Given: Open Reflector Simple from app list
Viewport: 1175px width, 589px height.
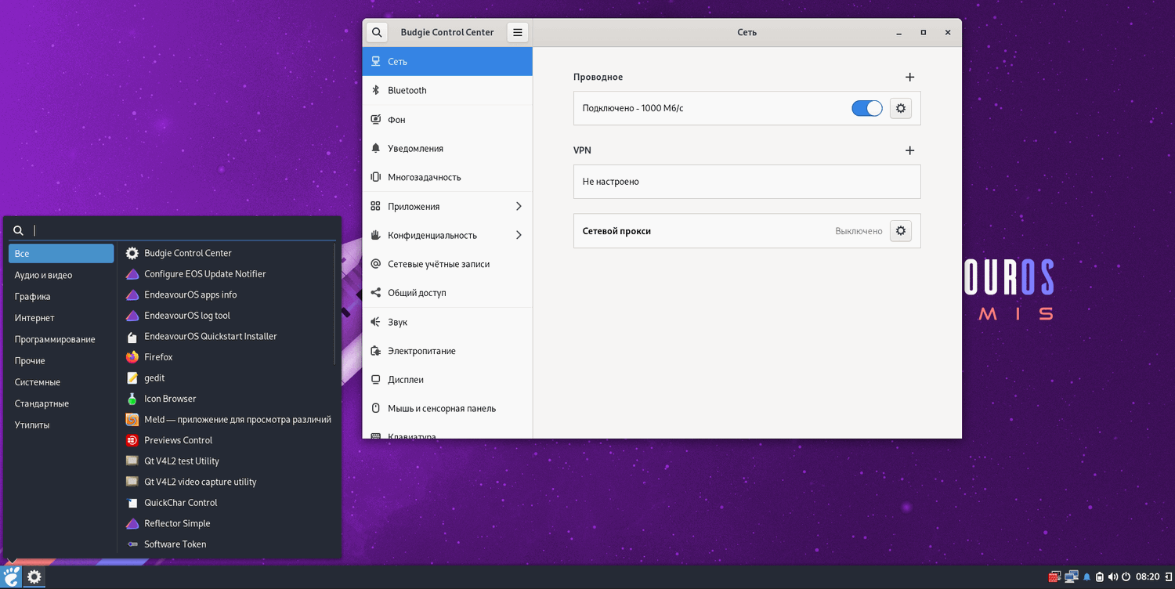Looking at the screenshot, I should 227,523.
